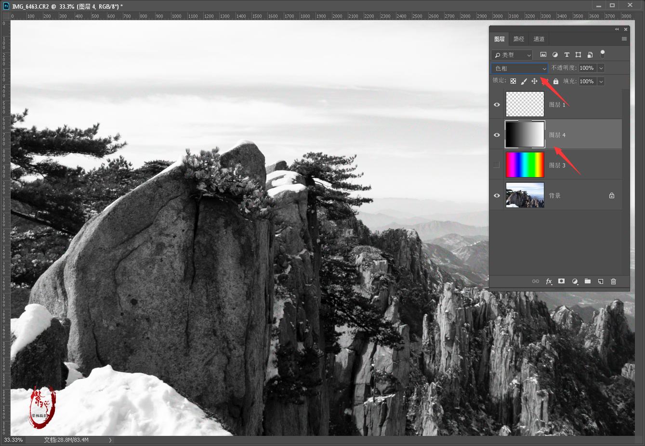The width and height of the screenshot is (645, 446).
Task: Toggle visibility of the 背景 layer
Action: tap(496, 195)
